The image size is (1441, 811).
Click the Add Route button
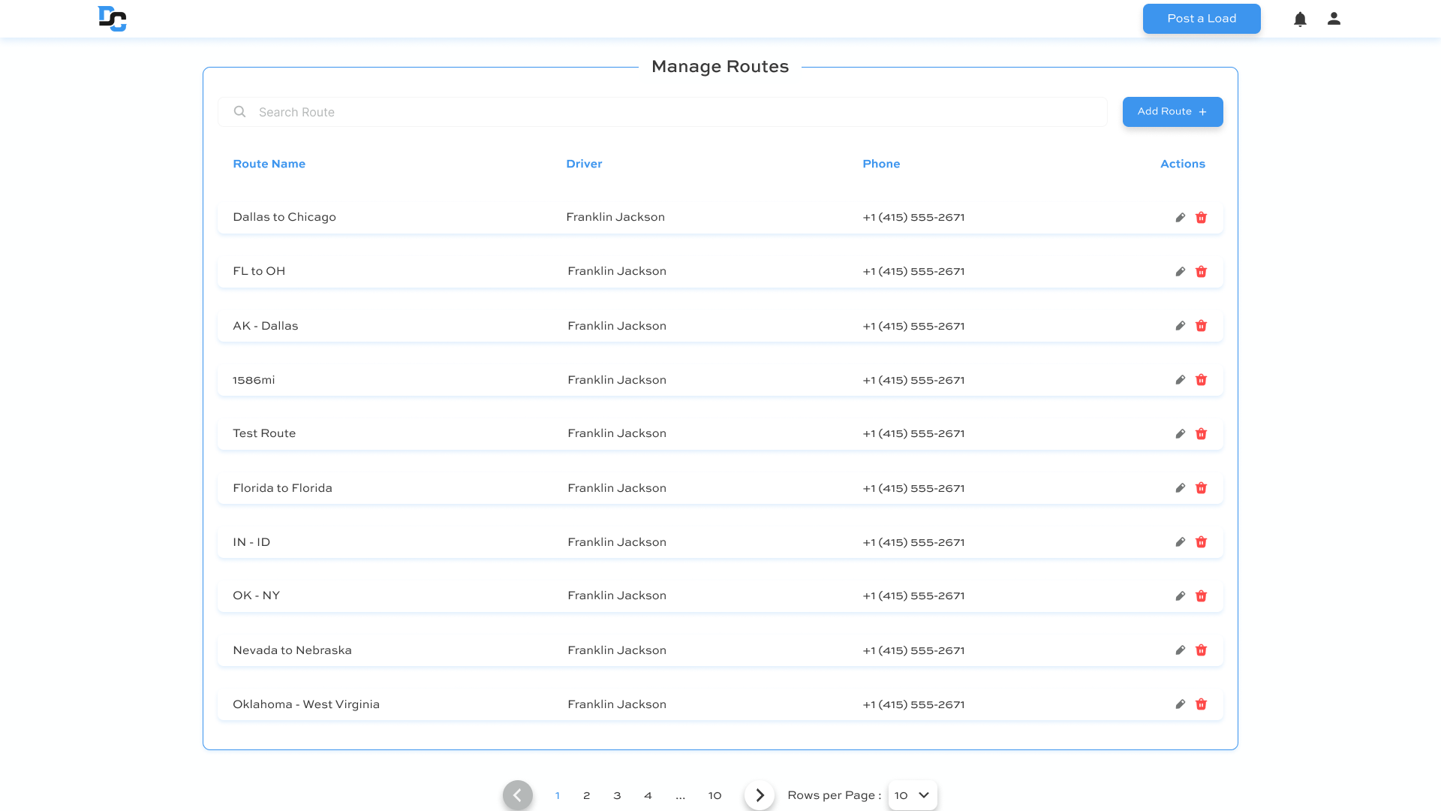pyautogui.click(x=1172, y=112)
